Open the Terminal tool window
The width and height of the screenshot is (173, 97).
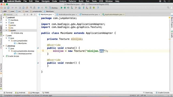tap(8, 93)
